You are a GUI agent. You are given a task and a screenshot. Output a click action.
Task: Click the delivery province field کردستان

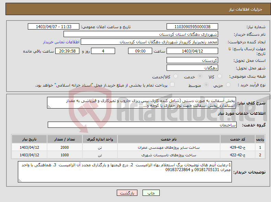pos(192,60)
